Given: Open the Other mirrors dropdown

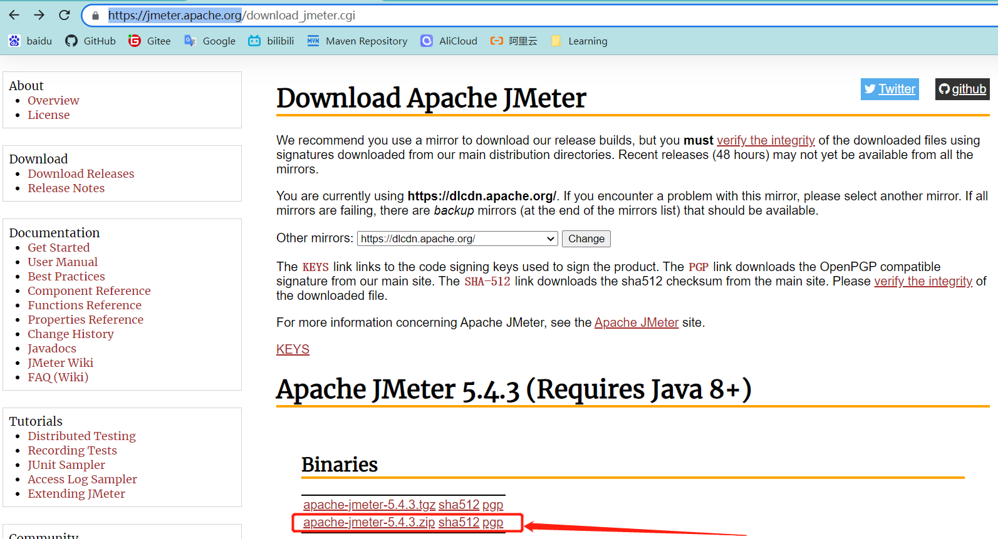Looking at the screenshot, I should 457,239.
